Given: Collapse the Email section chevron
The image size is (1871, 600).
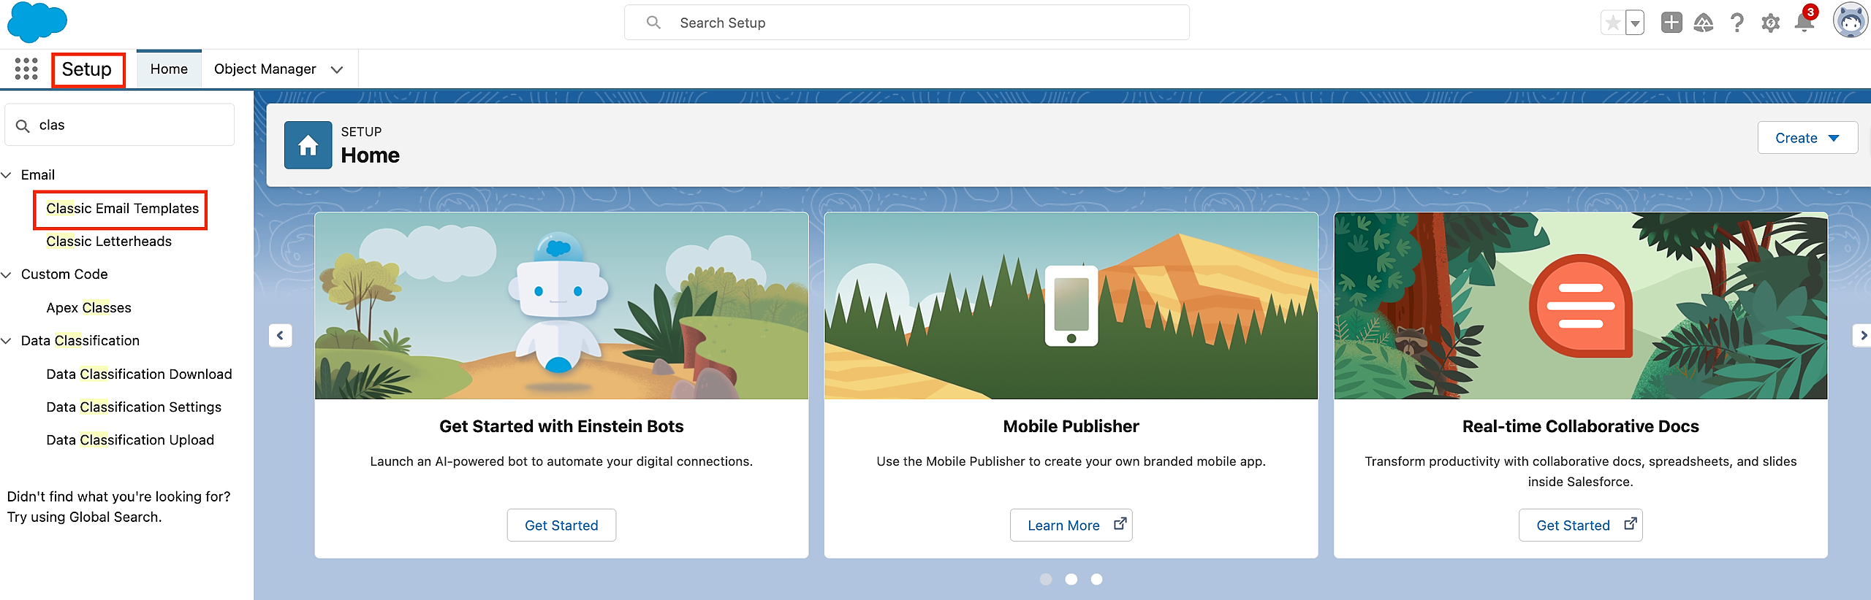Looking at the screenshot, I should [7, 175].
